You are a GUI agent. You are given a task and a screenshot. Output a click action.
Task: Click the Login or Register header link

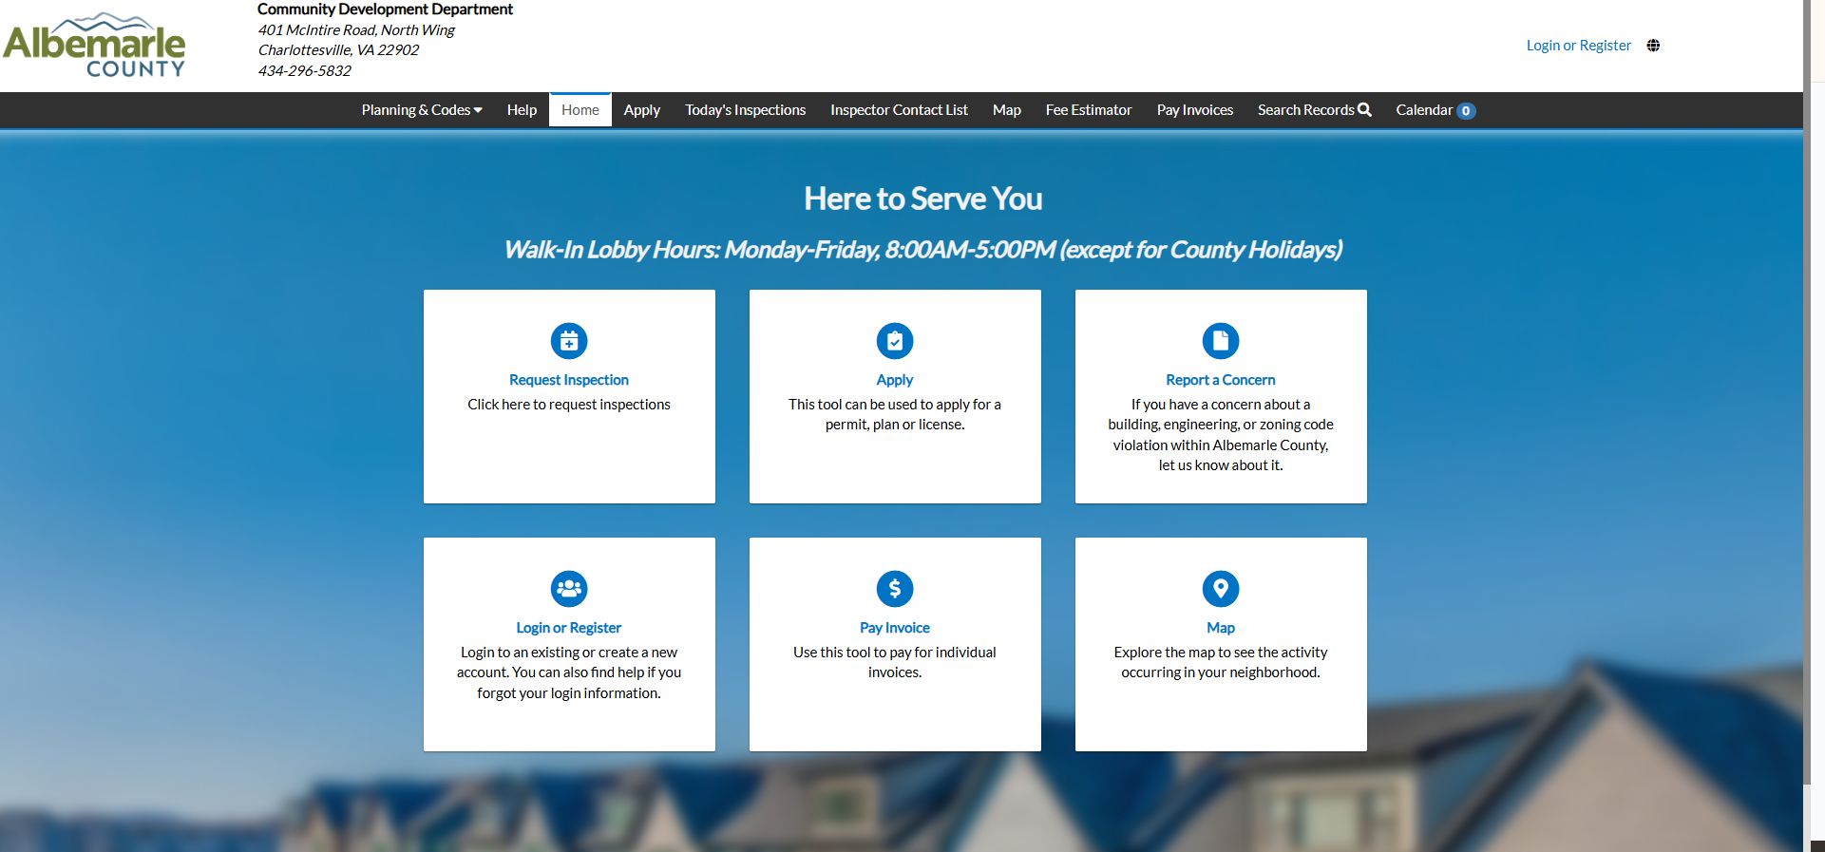tap(1578, 46)
